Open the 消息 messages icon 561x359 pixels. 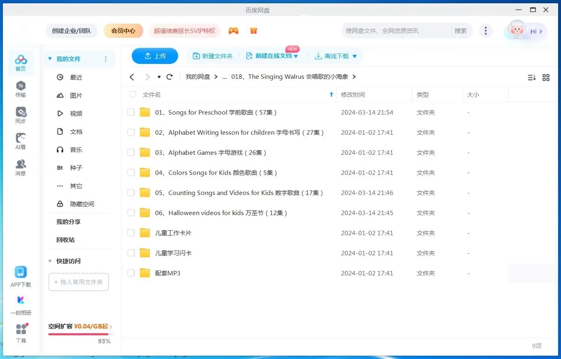coord(21,167)
